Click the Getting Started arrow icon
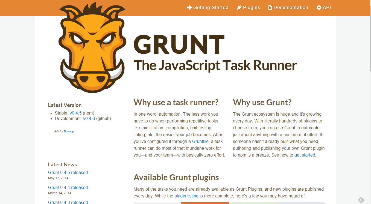371x204 pixels. pos(189,8)
